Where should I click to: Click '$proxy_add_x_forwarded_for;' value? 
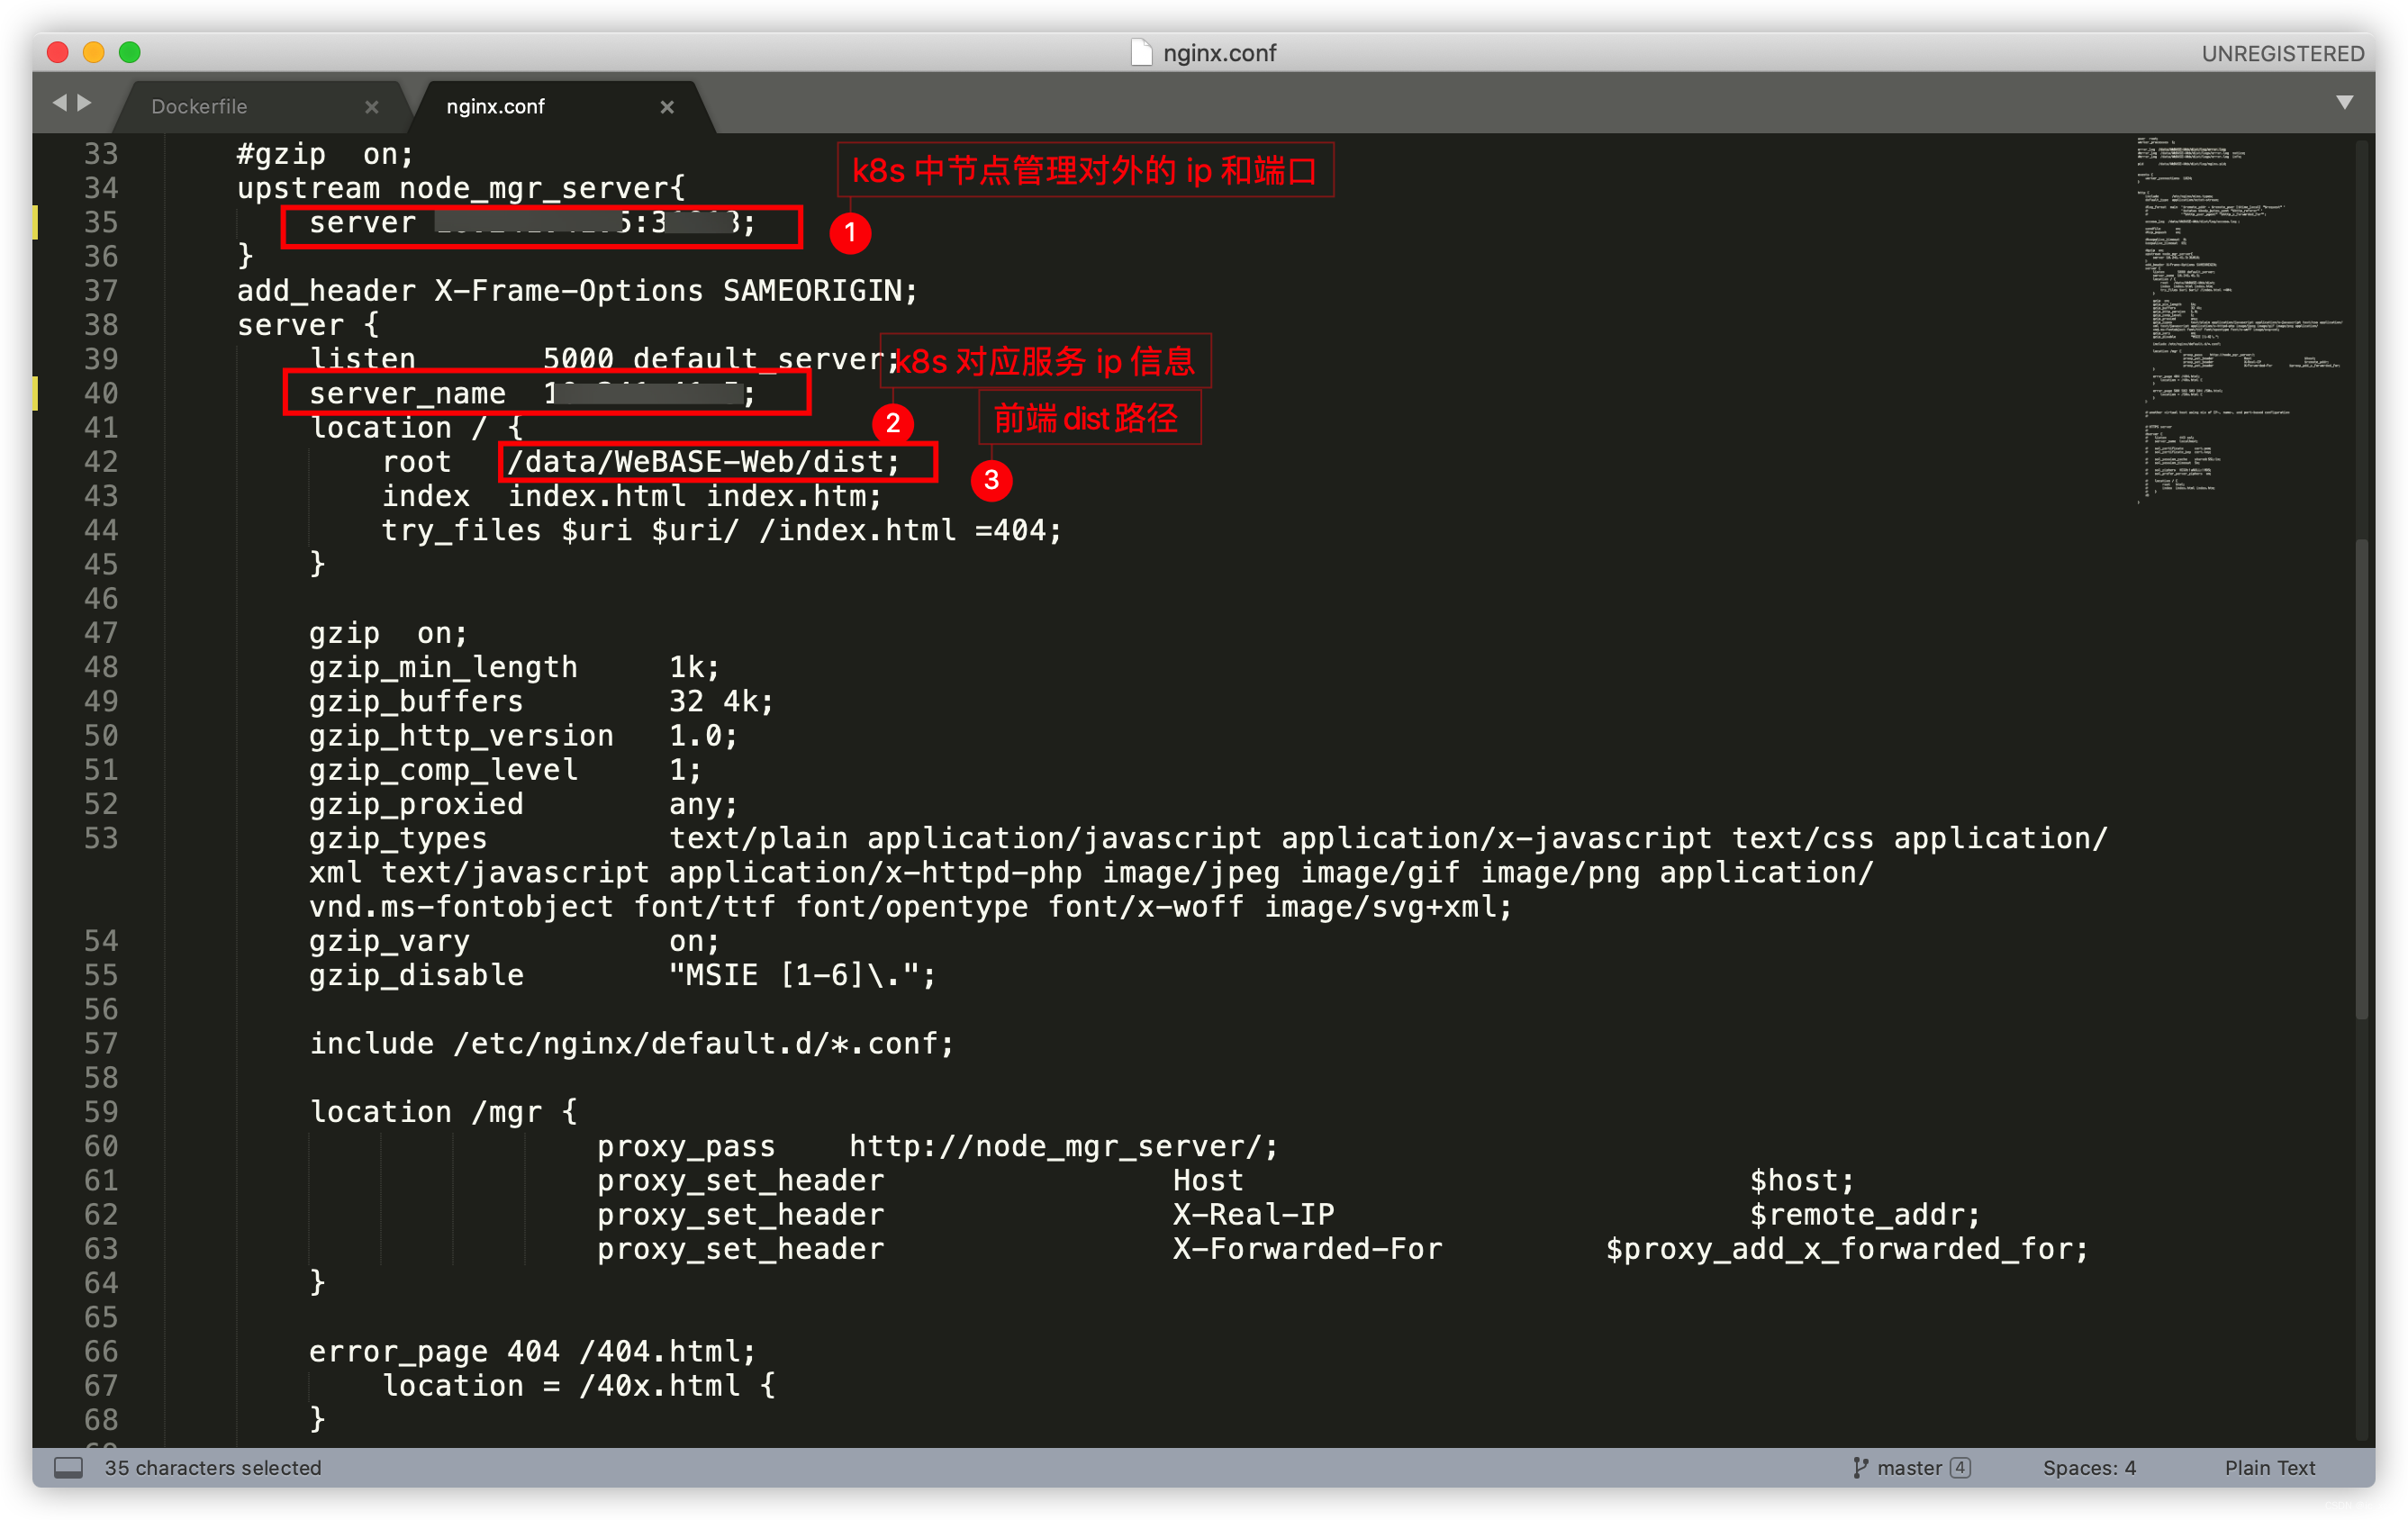tap(1847, 1248)
